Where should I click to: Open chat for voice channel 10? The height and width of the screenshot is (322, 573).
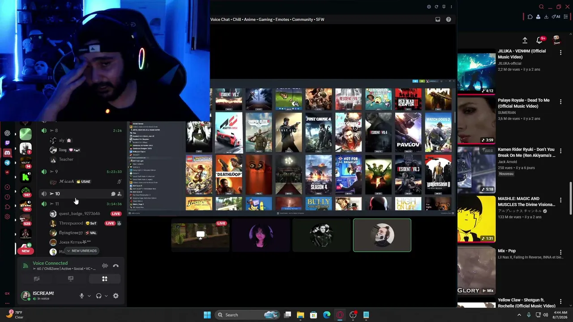(113, 194)
